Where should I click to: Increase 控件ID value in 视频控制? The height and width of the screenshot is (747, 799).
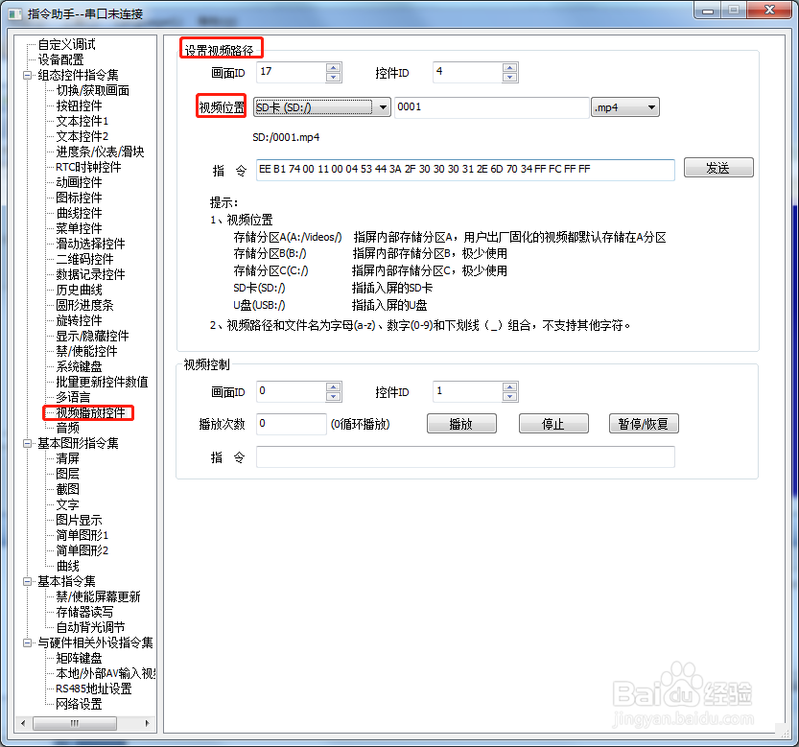(x=509, y=386)
